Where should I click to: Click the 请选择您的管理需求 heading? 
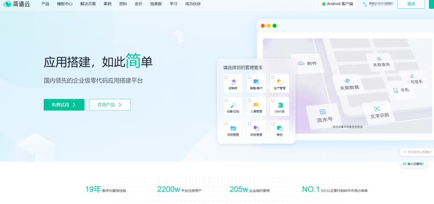[243, 68]
